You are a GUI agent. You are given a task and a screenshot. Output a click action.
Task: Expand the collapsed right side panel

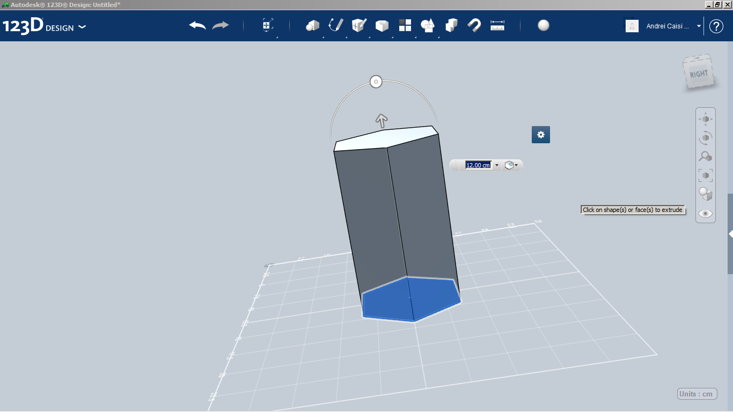coord(730,234)
